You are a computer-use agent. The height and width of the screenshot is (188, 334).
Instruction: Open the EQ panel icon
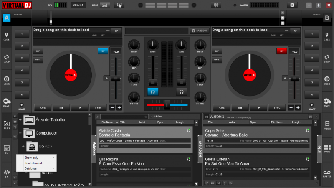click(7, 150)
